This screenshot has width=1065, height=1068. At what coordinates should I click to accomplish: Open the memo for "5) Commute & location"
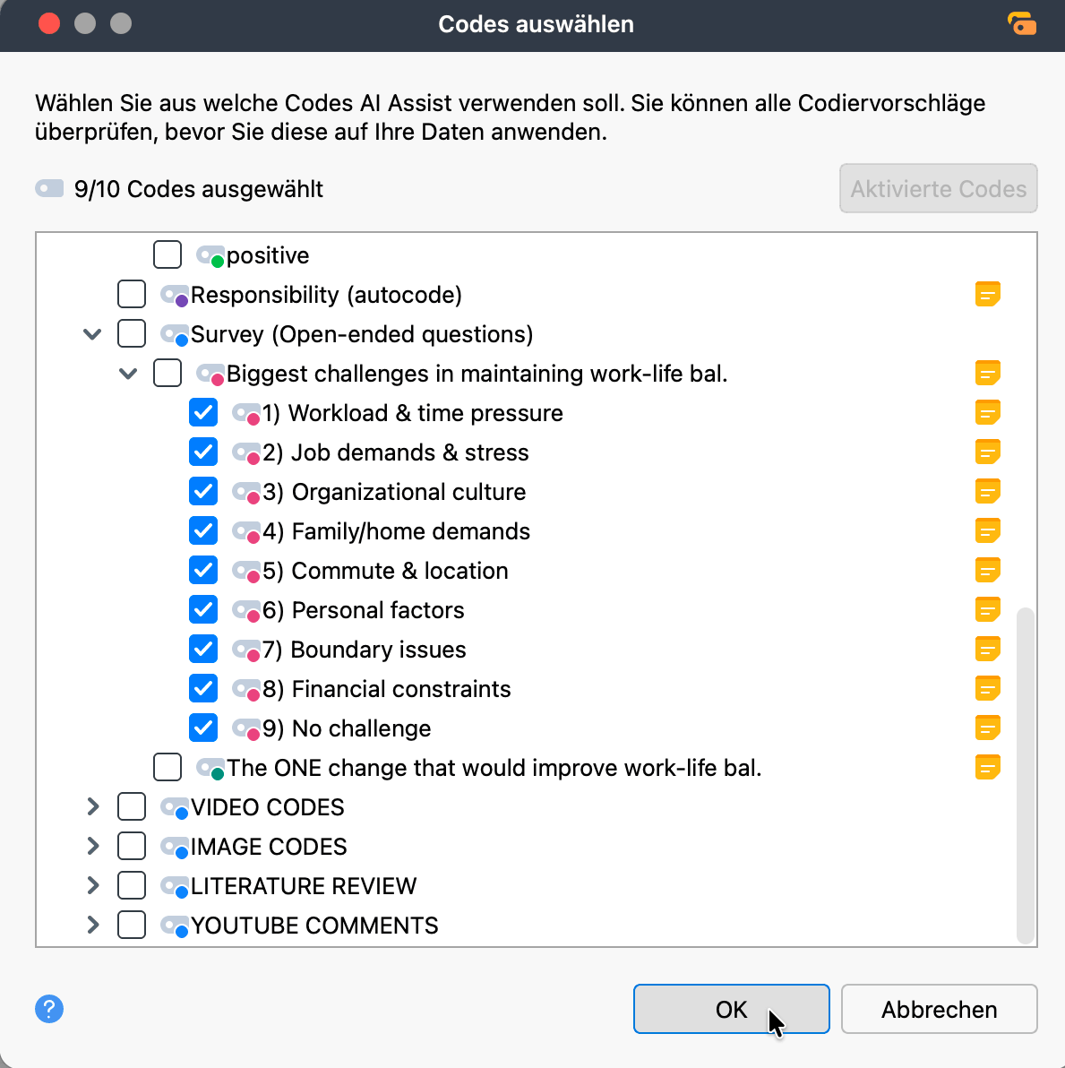tap(988, 570)
